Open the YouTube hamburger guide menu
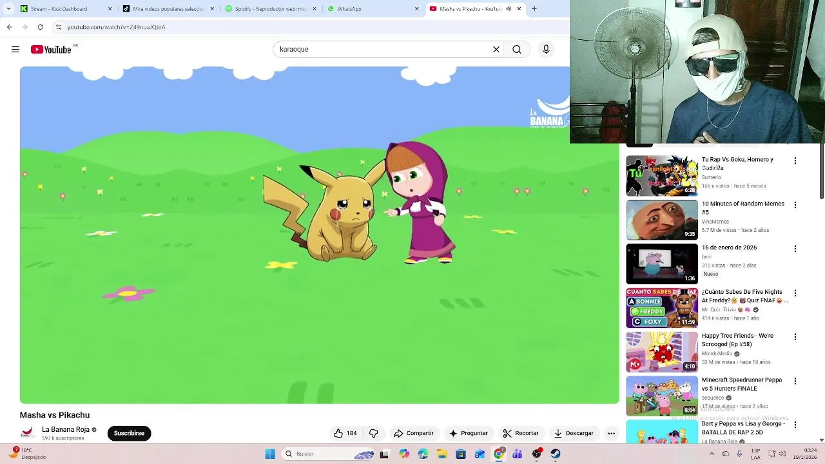825x464 pixels. tap(15, 50)
